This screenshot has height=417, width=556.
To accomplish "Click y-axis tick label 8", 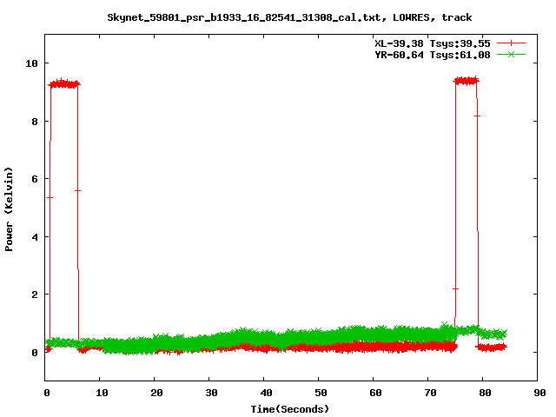I will 35,122.
